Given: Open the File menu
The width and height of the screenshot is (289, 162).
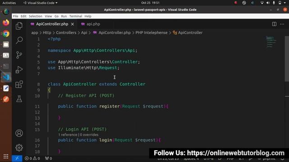Looking at the screenshot, I should [x=15, y=16].
